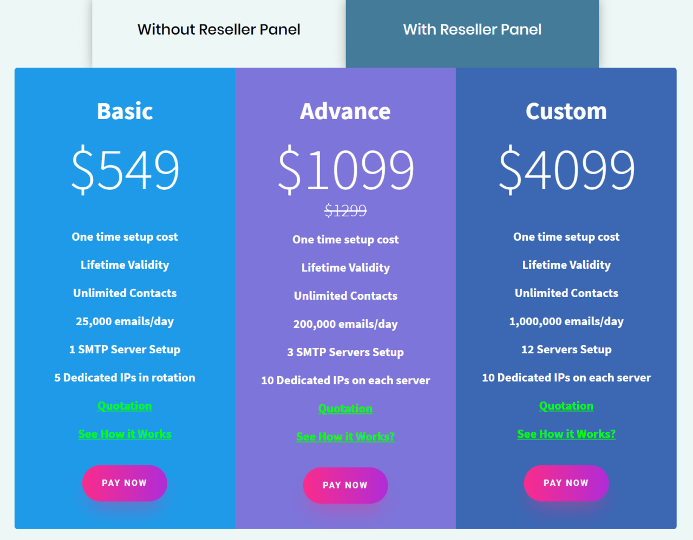Click the $4099 Custom price
The height and width of the screenshot is (540, 693).
pos(566,169)
